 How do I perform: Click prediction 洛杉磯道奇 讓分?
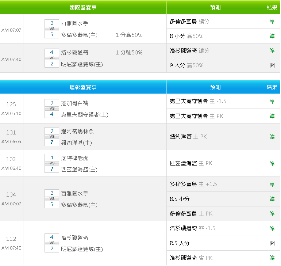click(x=189, y=51)
